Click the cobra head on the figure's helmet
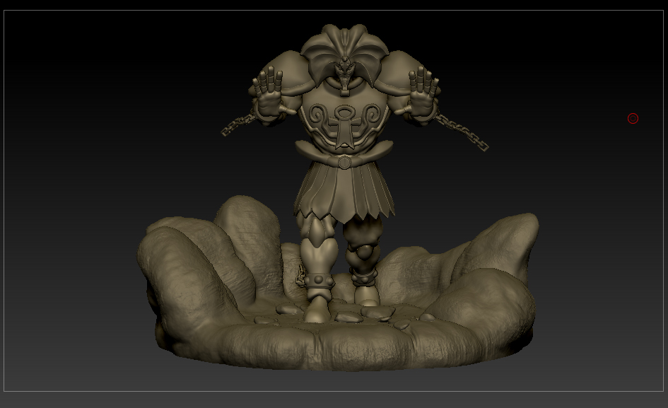 coord(344,72)
